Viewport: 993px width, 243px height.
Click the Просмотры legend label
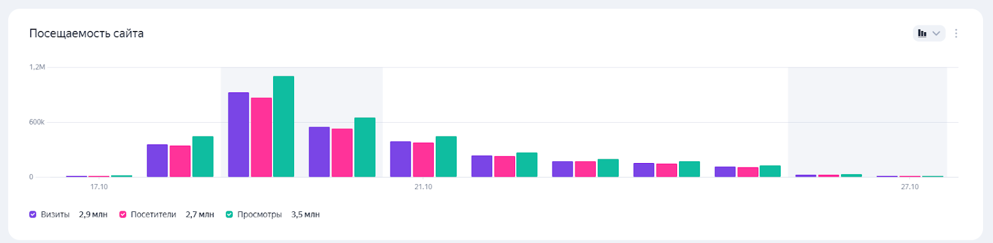(x=259, y=214)
